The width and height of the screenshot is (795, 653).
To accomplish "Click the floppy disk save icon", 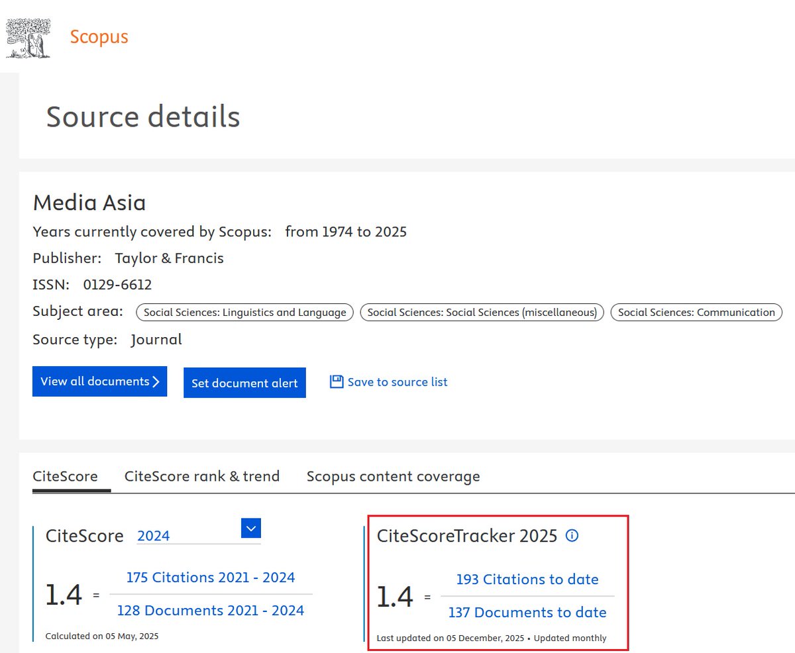I will click(337, 381).
